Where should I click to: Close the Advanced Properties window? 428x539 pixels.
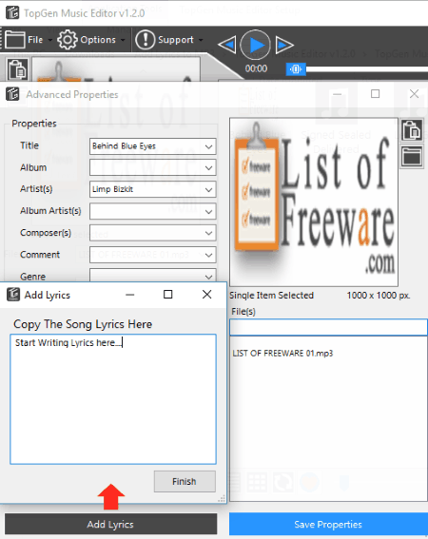click(x=415, y=94)
